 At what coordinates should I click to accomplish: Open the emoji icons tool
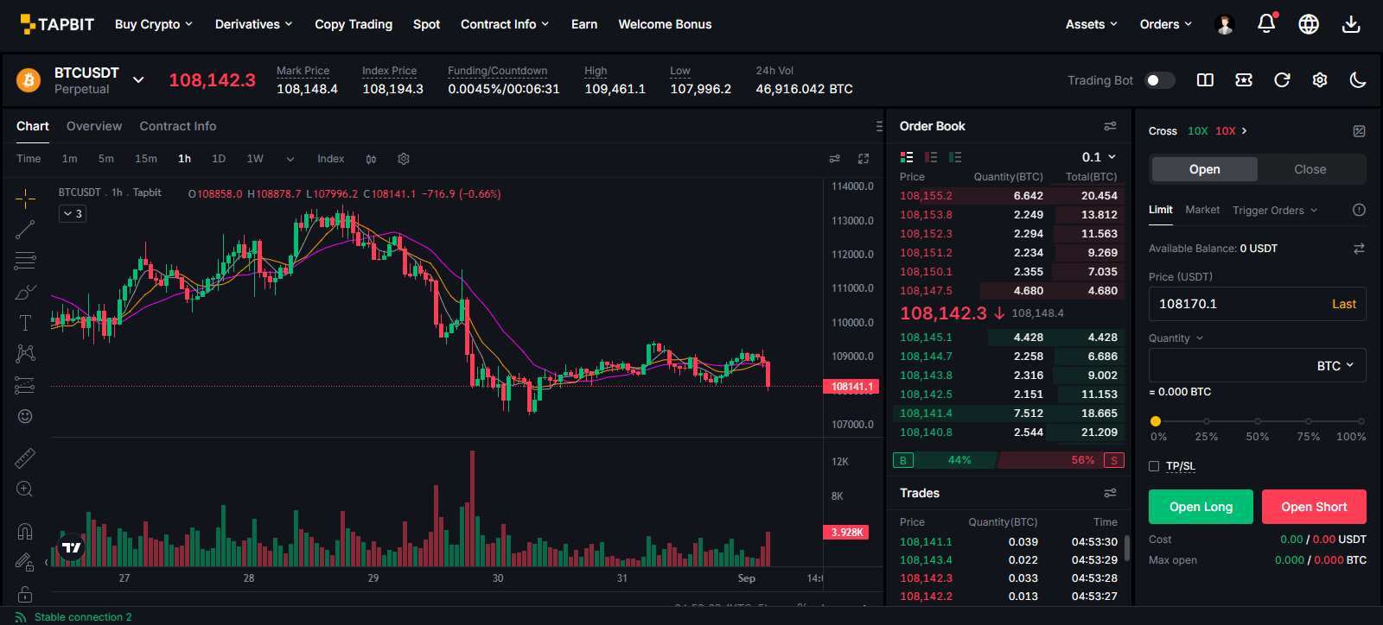click(25, 416)
